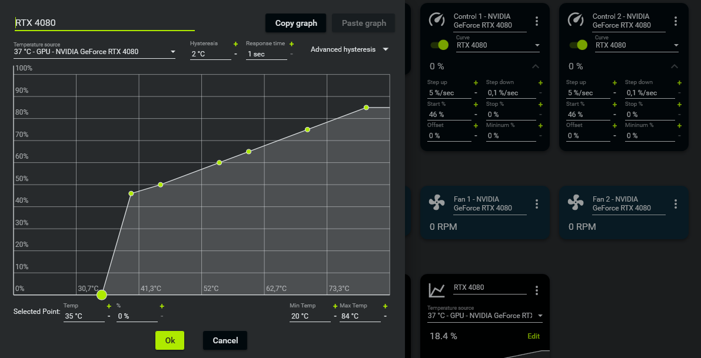This screenshot has width=701, height=358.
Task: Open Control 2 card's three-dot menu
Action: pyautogui.click(x=676, y=21)
